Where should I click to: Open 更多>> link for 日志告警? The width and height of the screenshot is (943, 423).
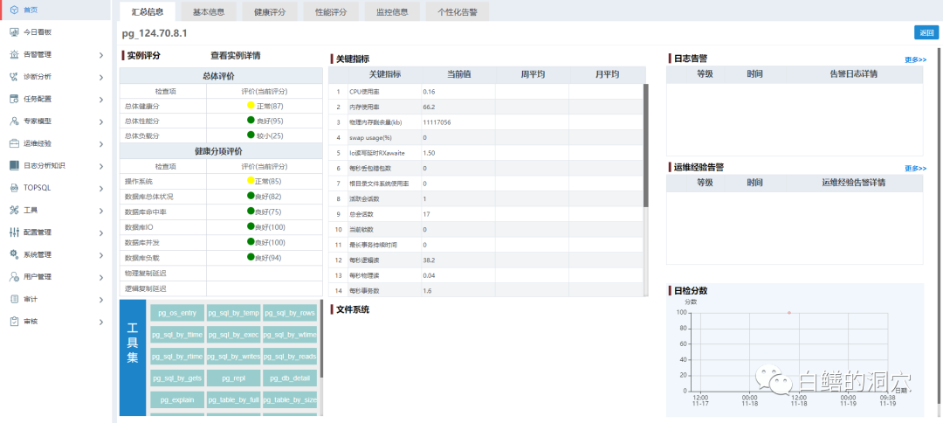click(x=915, y=59)
